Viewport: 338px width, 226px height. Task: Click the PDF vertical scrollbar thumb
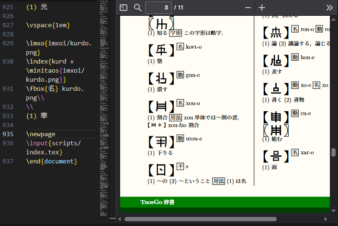tap(334, 152)
